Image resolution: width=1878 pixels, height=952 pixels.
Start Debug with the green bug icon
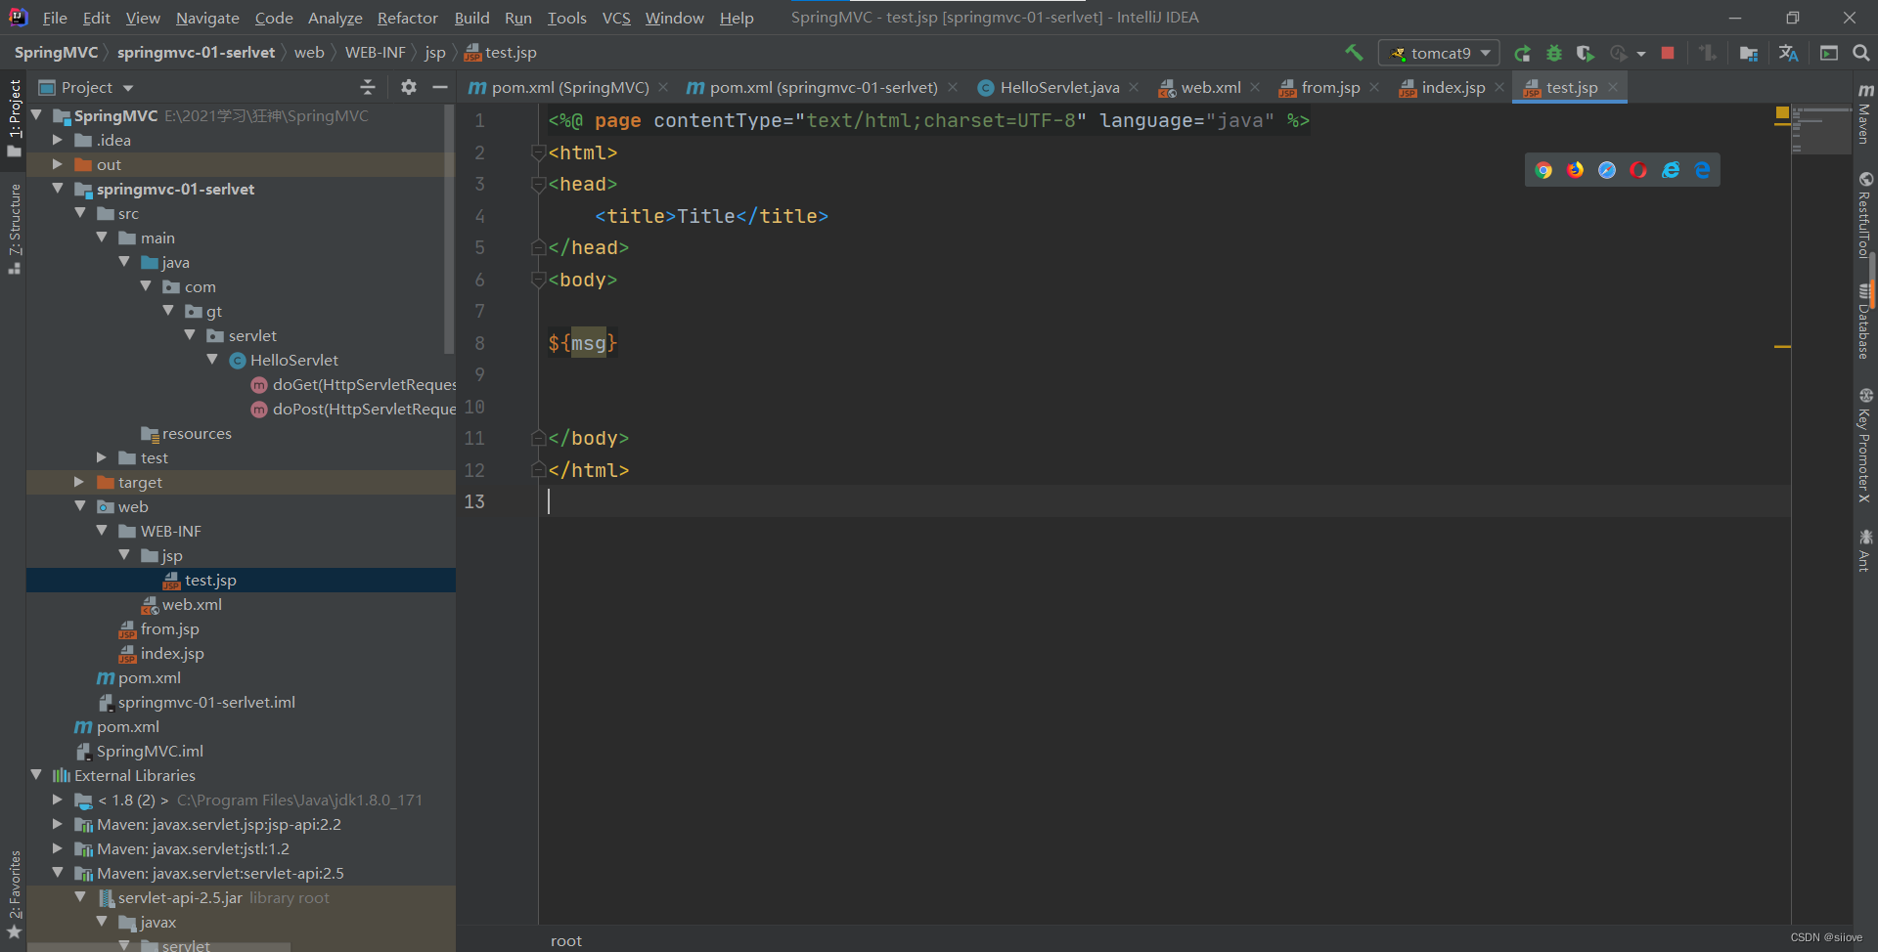pos(1553,54)
